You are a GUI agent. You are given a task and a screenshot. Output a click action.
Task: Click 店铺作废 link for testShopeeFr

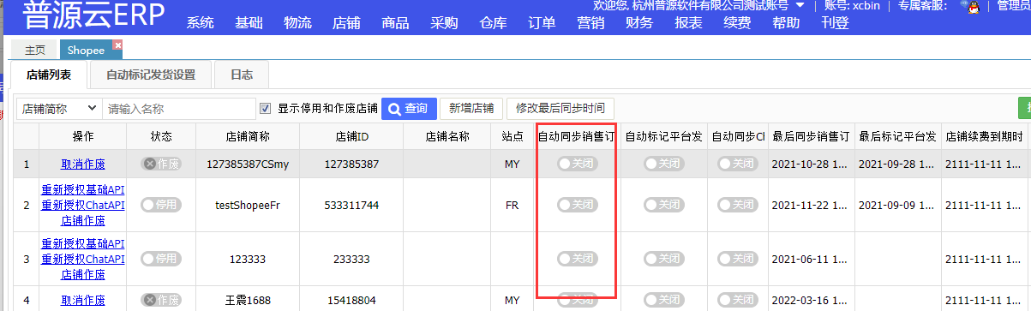coord(83,220)
